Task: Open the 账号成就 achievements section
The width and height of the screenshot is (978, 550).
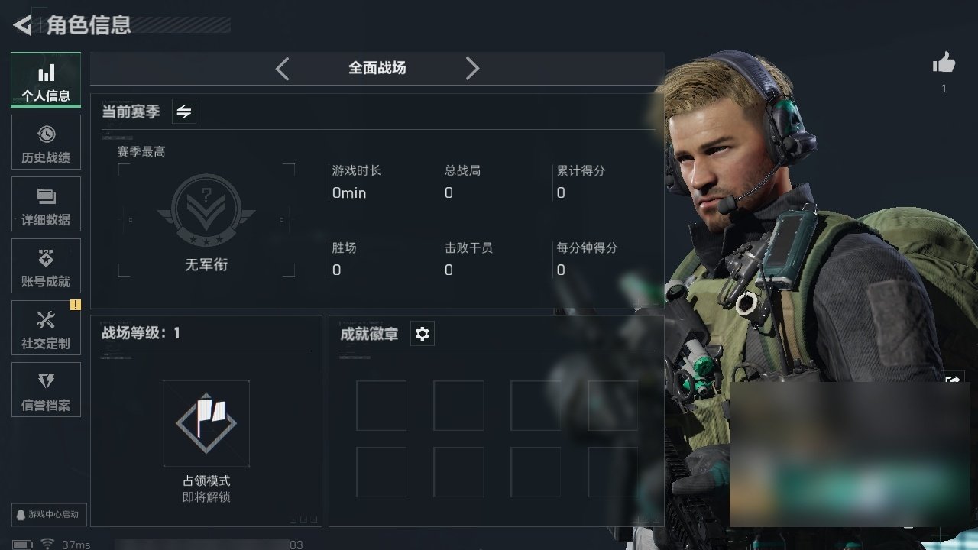Action: [x=46, y=267]
